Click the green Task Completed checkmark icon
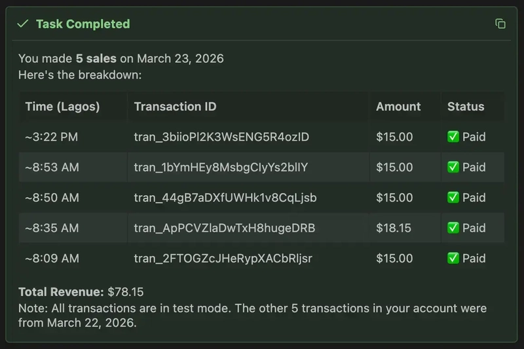The image size is (524, 349). (x=23, y=24)
